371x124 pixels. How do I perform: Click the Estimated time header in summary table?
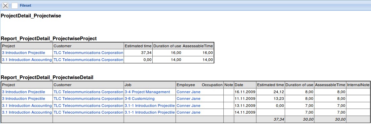pos(138,46)
